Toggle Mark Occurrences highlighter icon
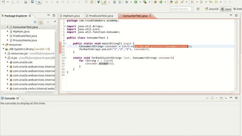242x136 pixels. (104, 2)
